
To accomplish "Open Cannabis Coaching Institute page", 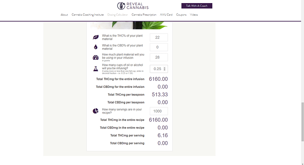I will (x=88, y=15).
